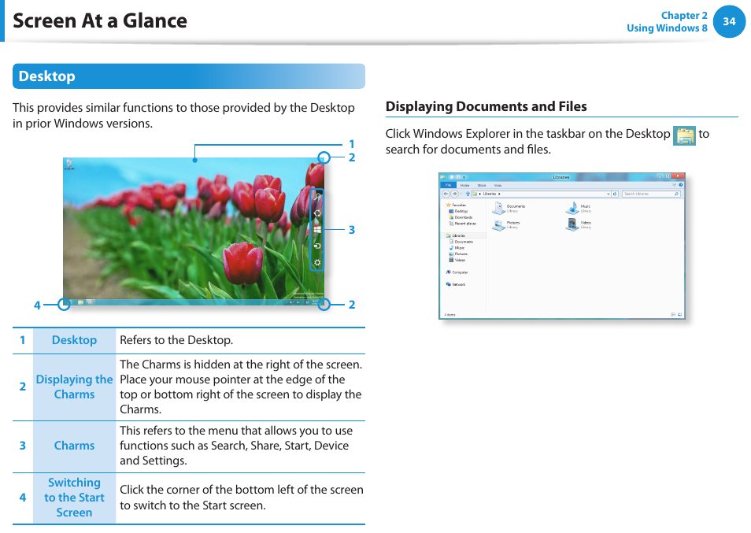Toggle large icons view in the status bar
Screen dimensions: 751x533
(680, 314)
